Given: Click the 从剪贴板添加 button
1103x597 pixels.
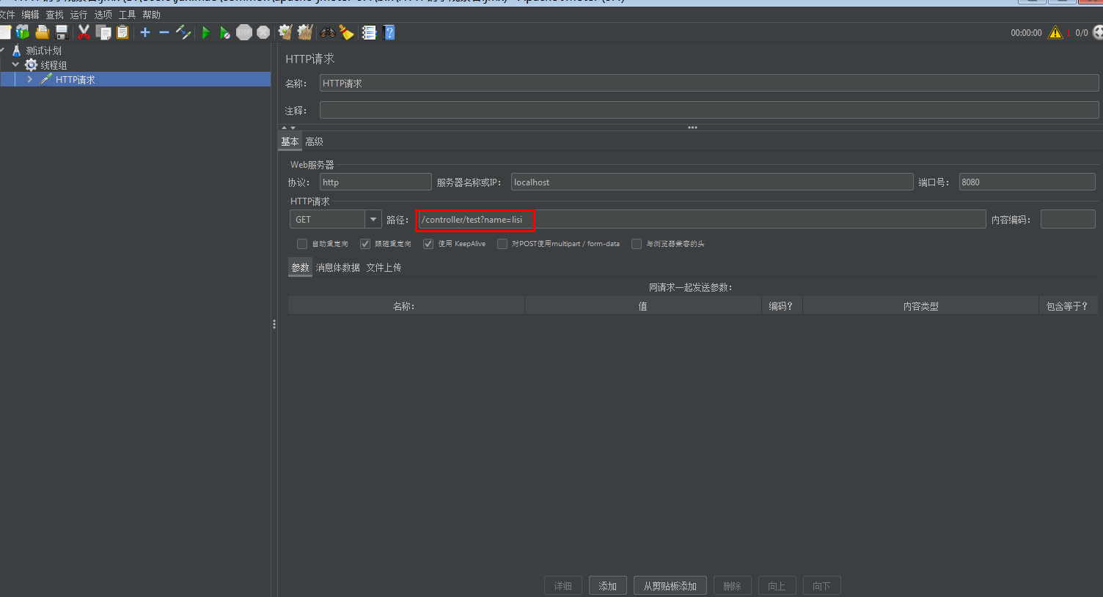Looking at the screenshot, I should tap(670, 586).
